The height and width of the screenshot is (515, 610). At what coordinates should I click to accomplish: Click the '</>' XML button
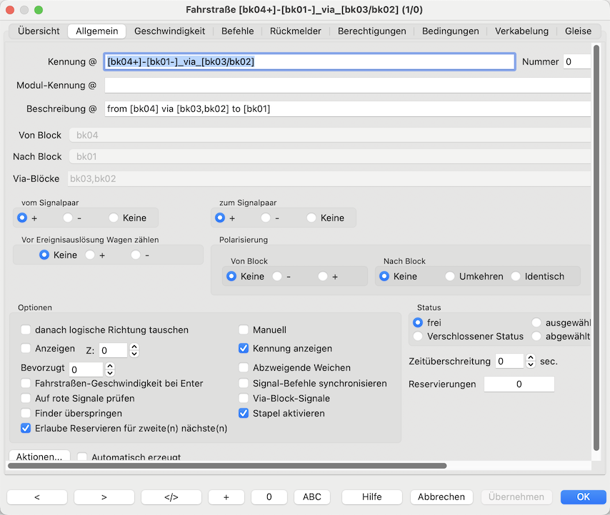click(x=171, y=496)
